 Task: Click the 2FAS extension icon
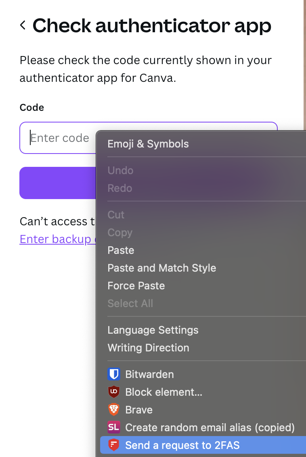click(114, 445)
